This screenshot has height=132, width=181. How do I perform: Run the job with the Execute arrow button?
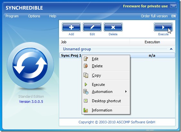pyautogui.click(x=163, y=27)
